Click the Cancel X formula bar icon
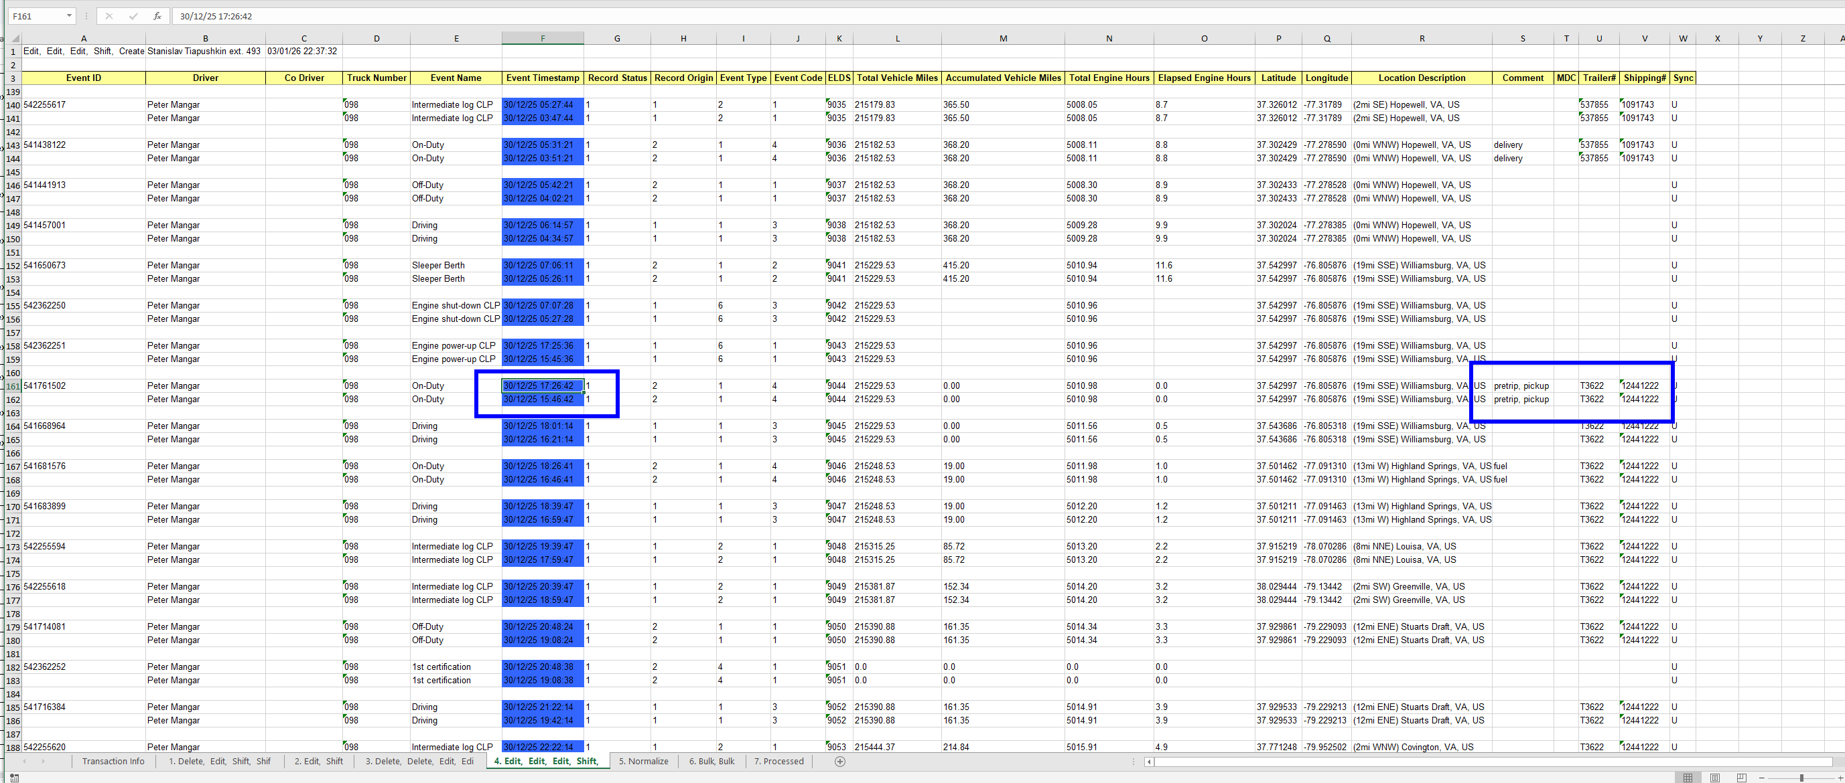1845x783 pixels. 109,16
